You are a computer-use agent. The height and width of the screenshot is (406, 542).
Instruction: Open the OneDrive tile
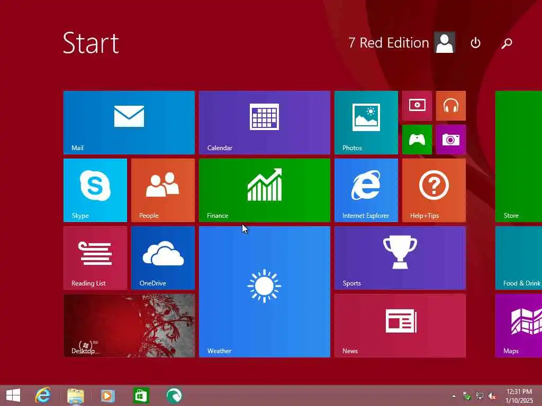pos(163,258)
